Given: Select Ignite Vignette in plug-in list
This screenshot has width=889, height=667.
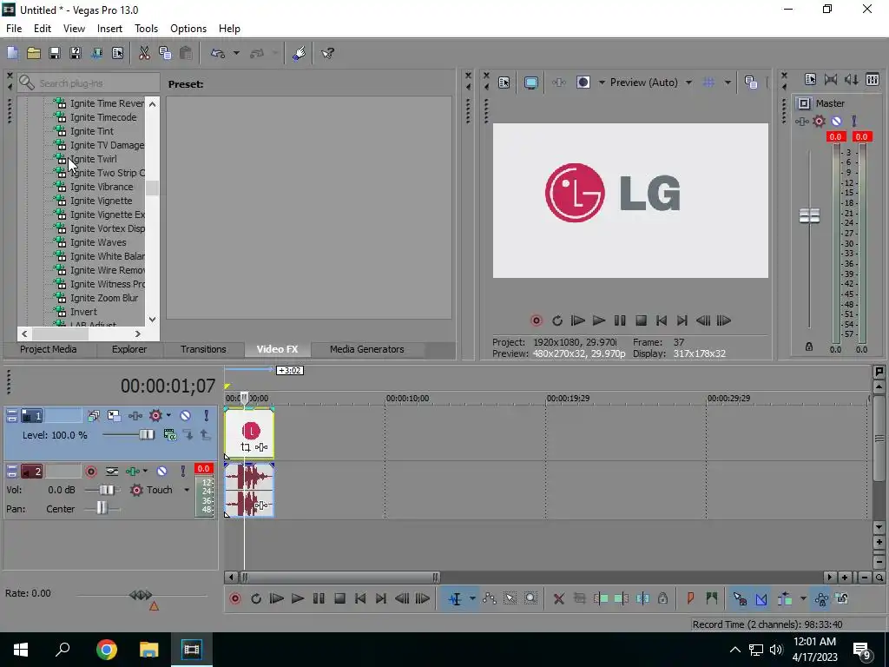Looking at the screenshot, I should tap(101, 201).
